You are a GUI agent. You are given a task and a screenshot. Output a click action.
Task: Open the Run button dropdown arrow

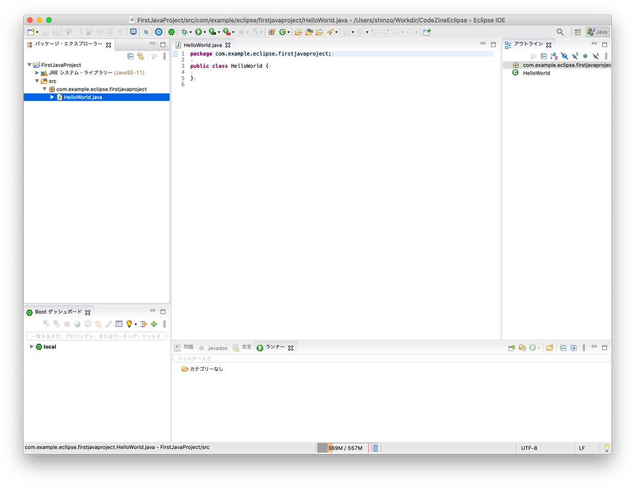205,32
